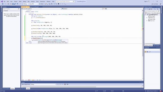Click the Sign in account icon
Image resolution: width=163 pixels, height=92 pixels.
pyautogui.click(x=149, y=2)
